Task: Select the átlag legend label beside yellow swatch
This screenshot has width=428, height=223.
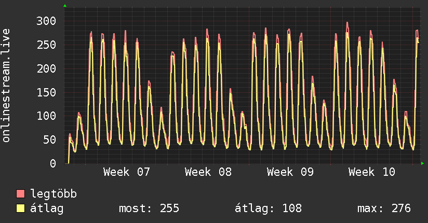Action: [x=47, y=208]
